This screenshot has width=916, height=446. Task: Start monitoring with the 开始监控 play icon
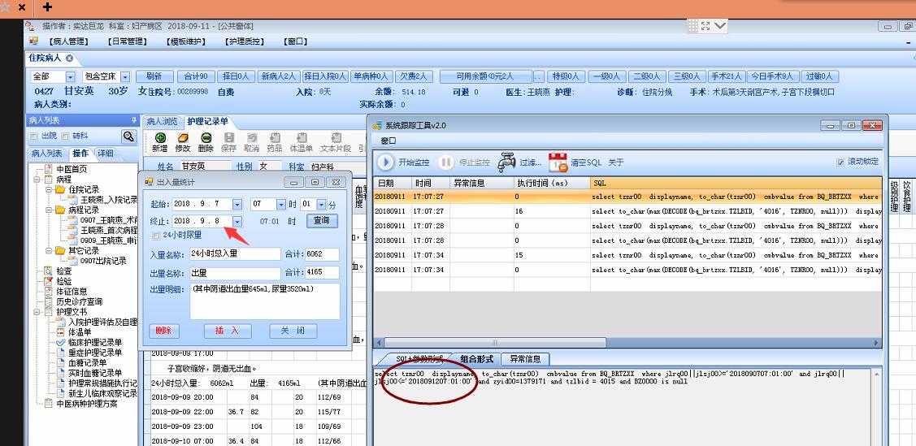[x=385, y=162]
